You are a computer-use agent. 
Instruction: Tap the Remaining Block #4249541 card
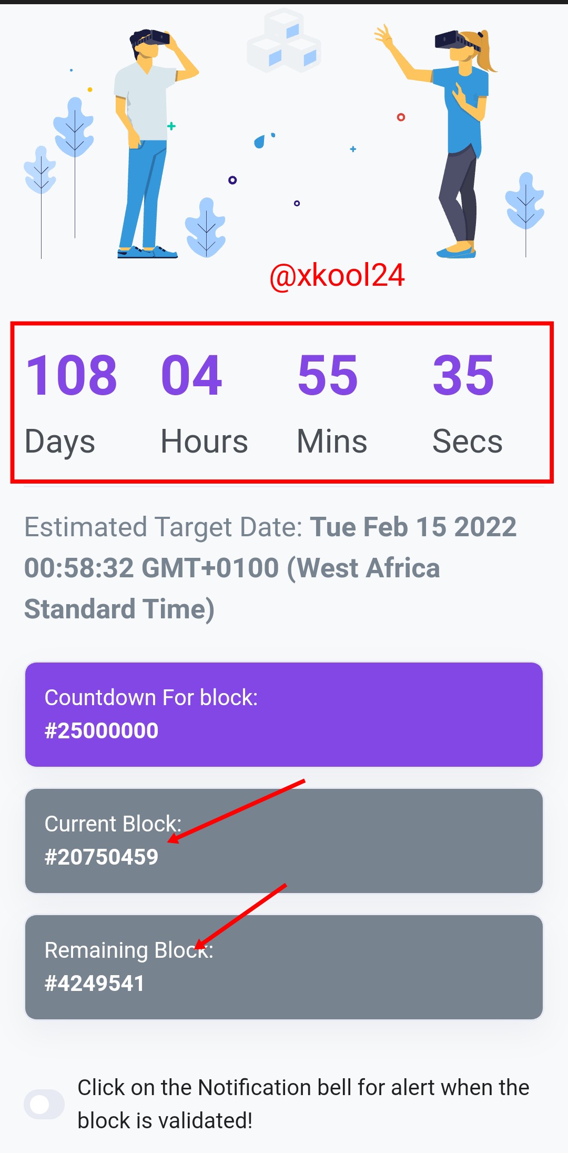(x=284, y=967)
